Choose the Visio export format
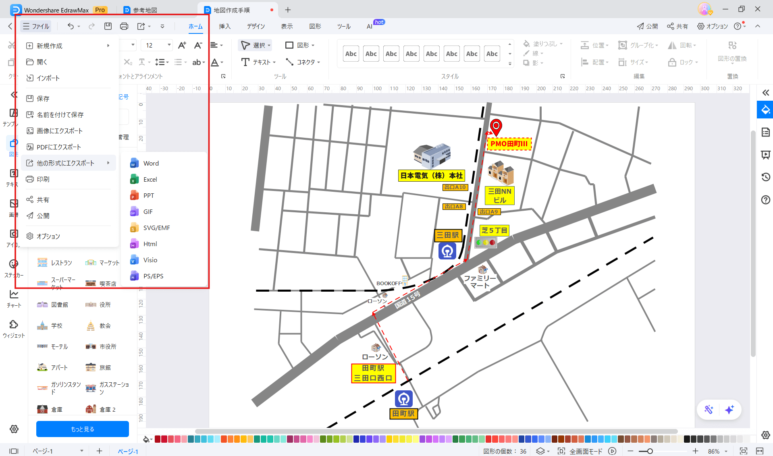This screenshot has height=456, width=773. [150, 260]
